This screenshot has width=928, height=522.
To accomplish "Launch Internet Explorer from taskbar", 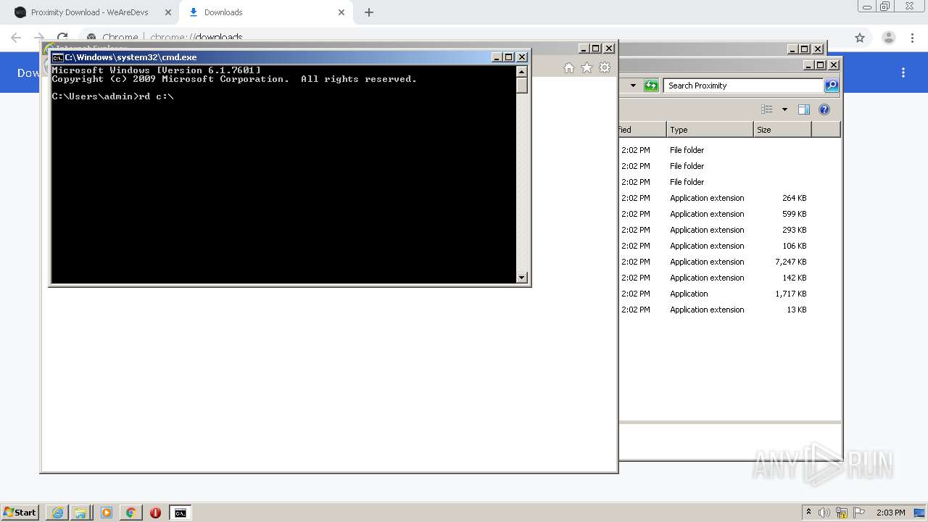I will (57, 513).
